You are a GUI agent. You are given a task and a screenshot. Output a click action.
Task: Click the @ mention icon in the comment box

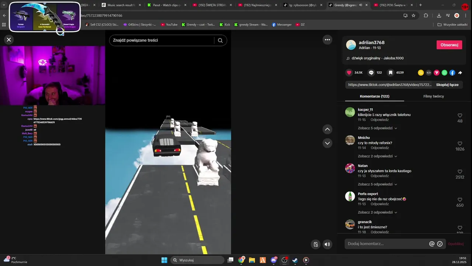pyautogui.click(x=432, y=244)
